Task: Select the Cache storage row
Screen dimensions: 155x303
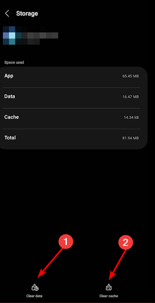Action: (x=71, y=117)
